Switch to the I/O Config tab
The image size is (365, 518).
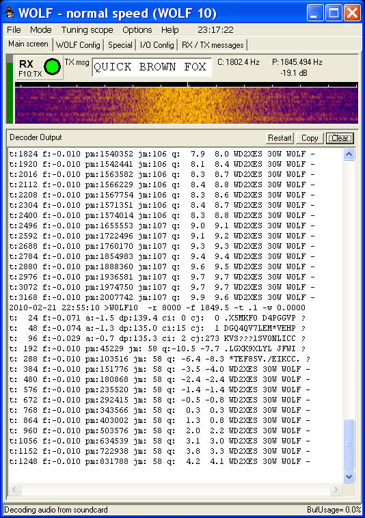coord(157,45)
